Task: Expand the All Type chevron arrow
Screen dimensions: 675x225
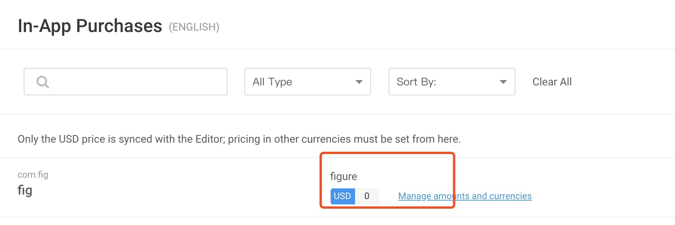Action: click(359, 81)
